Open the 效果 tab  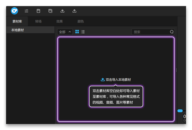pyautogui.click(x=60, y=22)
